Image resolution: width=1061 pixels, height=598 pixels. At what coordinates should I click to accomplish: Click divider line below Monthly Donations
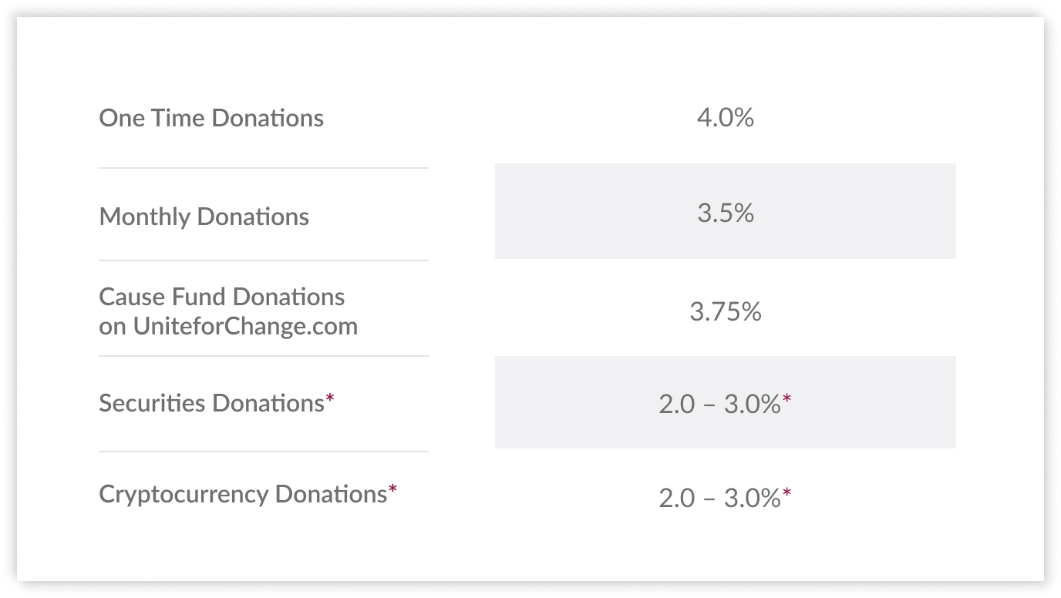[x=263, y=260]
